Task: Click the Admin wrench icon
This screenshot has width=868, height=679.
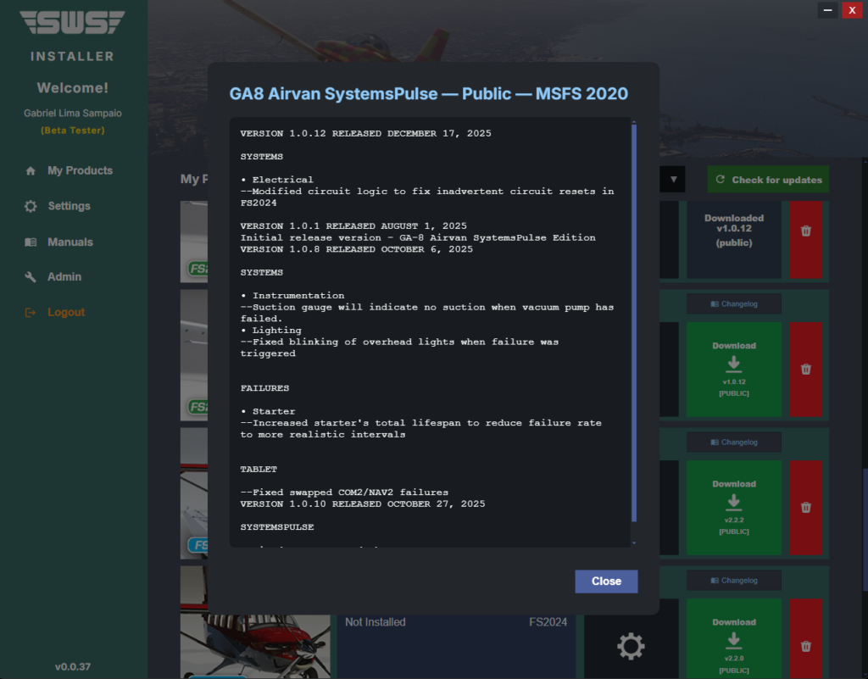Action: pyautogui.click(x=31, y=276)
